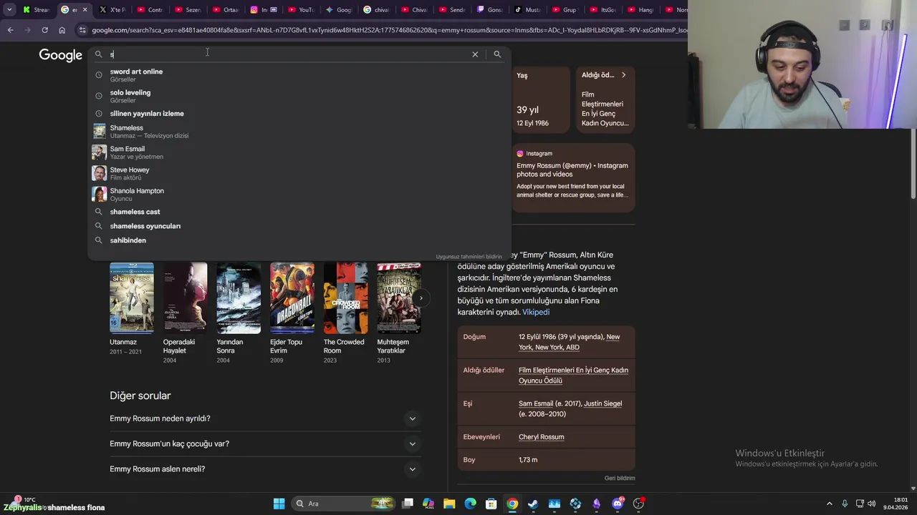The height and width of the screenshot is (515, 917).
Task: Open Ejder Topu Evrim poster
Action: (292, 298)
